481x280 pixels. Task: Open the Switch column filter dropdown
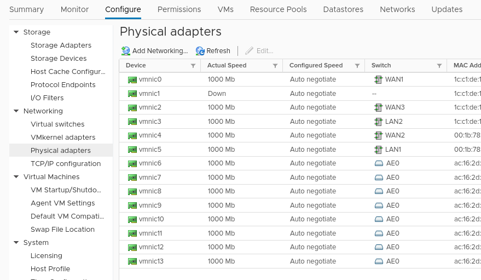pyautogui.click(x=439, y=66)
